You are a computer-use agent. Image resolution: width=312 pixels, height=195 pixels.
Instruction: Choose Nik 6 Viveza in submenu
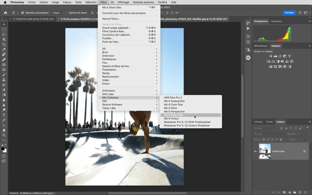pos(191,119)
